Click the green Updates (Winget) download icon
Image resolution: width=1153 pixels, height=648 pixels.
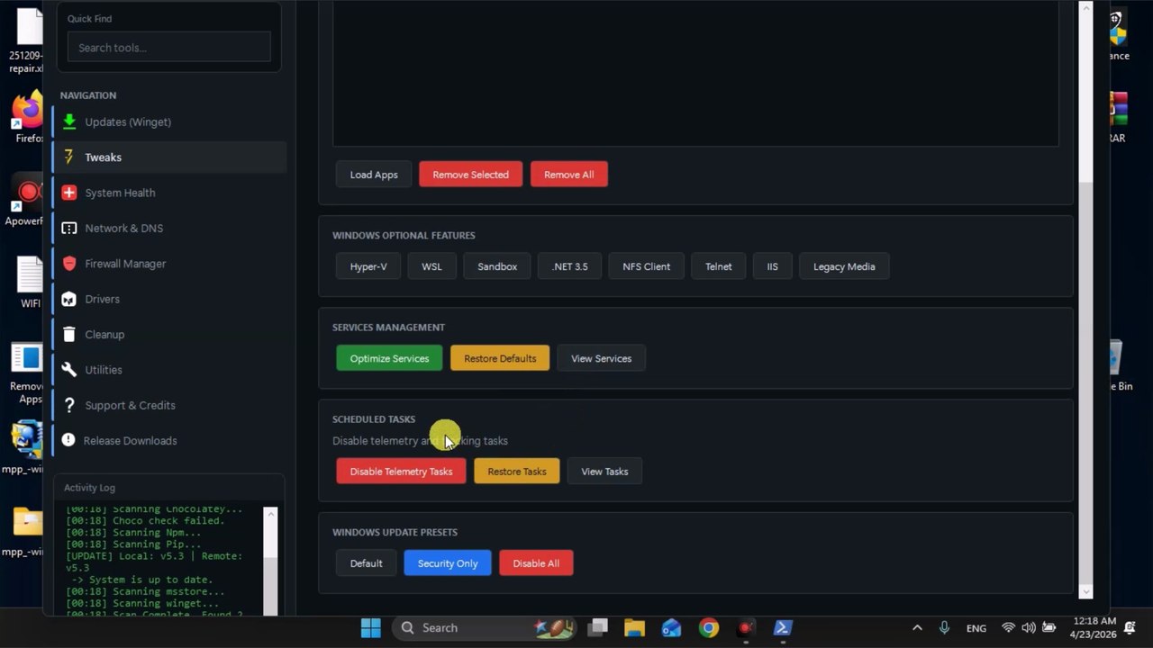click(x=68, y=121)
